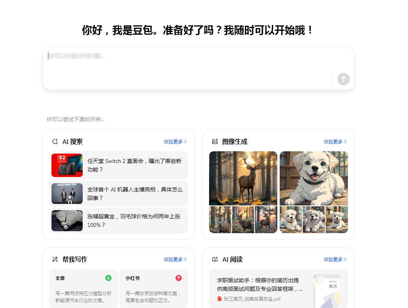Expand 体验更多 chevron in 图像生成 card
The height and width of the screenshot is (308, 408).
tap(346, 142)
